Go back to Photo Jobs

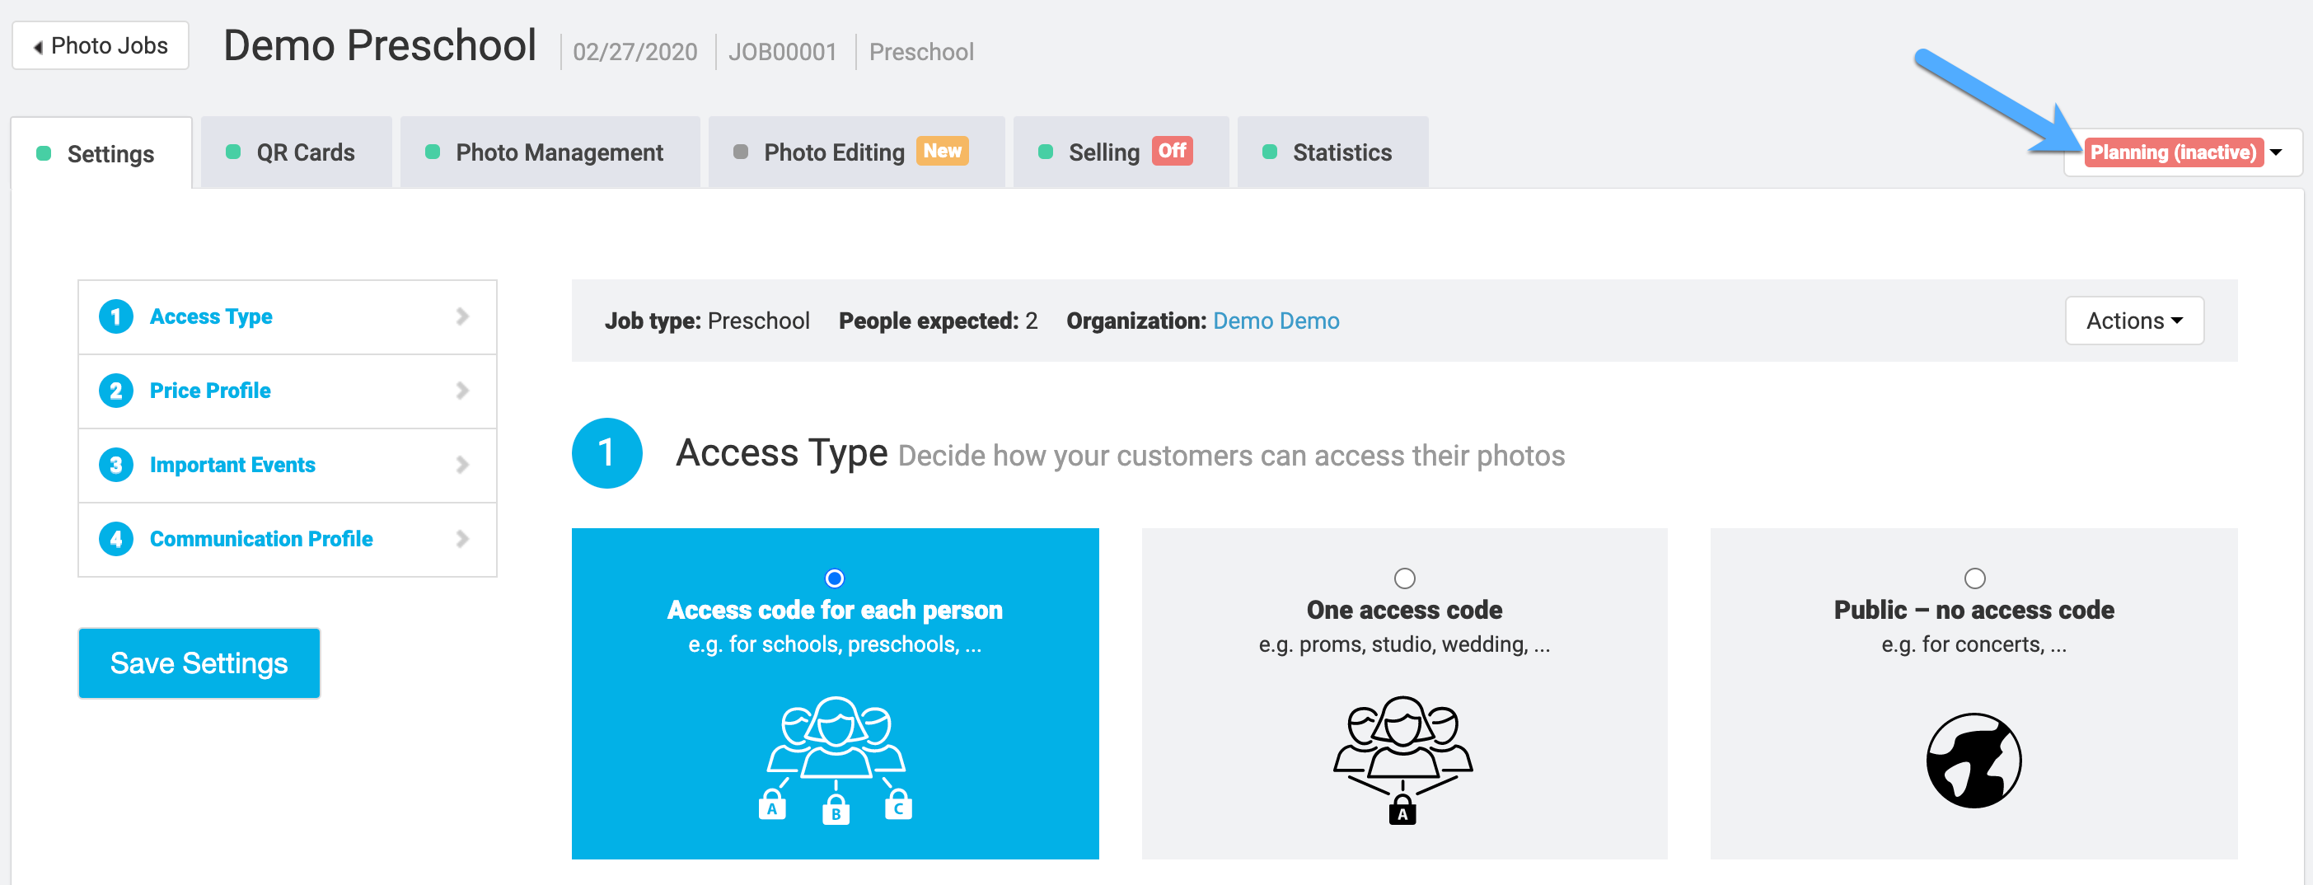point(101,44)
